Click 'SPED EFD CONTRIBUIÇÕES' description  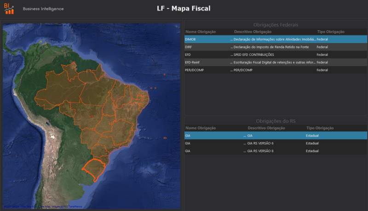tap(254, 55)
